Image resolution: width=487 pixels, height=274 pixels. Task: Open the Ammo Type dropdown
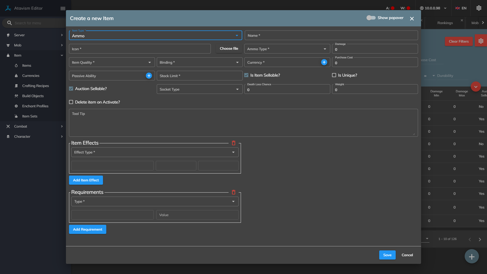pos(287,49)
